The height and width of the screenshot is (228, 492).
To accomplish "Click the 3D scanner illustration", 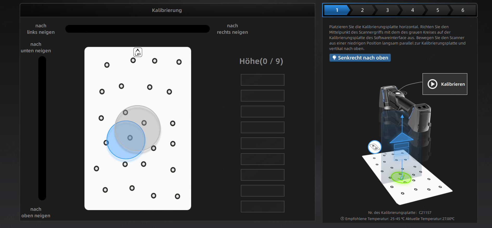I will pyautogui.click(x=406, y=106).
